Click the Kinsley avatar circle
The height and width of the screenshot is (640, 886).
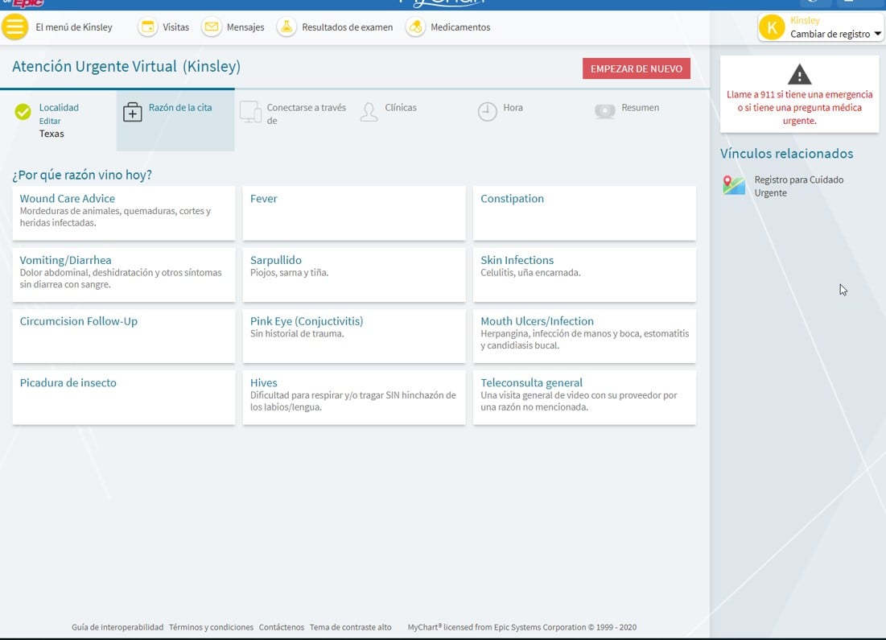click(x=772, y=27)
